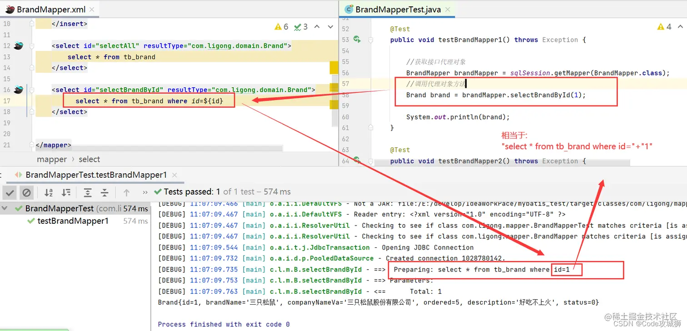Sort test results by duration

pos(66,192)
